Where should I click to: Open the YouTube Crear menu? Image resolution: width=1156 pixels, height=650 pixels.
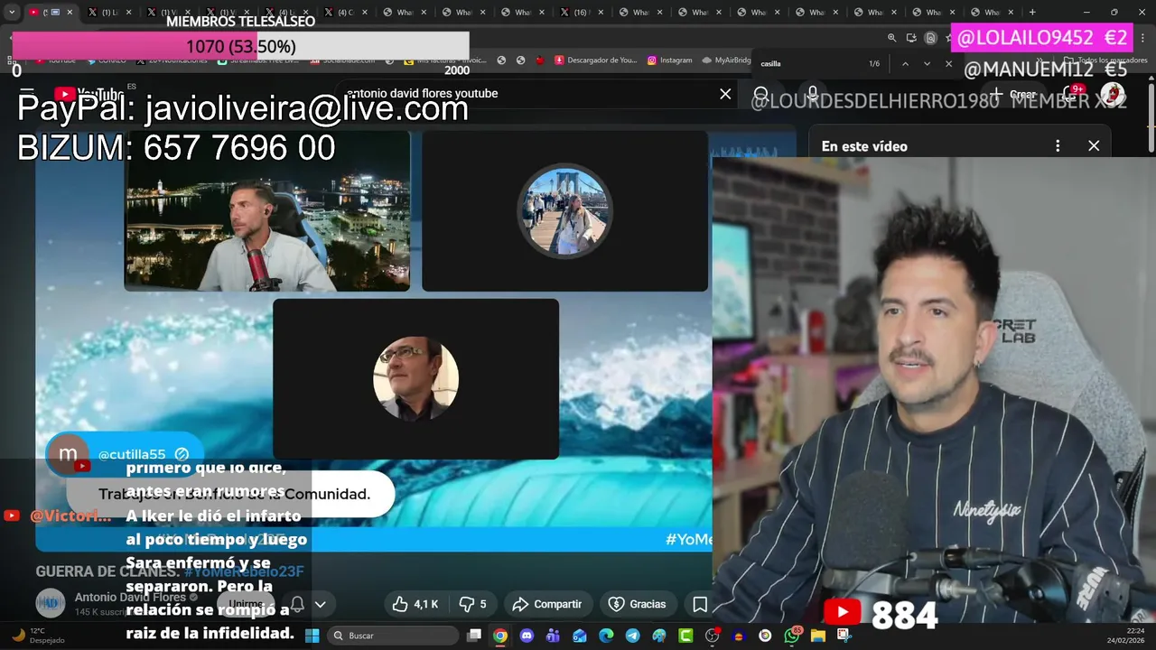pyautogui.click(x=1014, y=94)
